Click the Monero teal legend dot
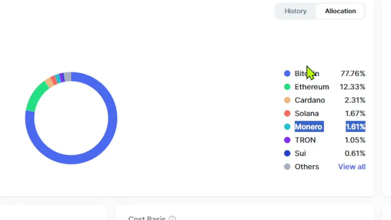The image size is (391, 220). [287, 127]
